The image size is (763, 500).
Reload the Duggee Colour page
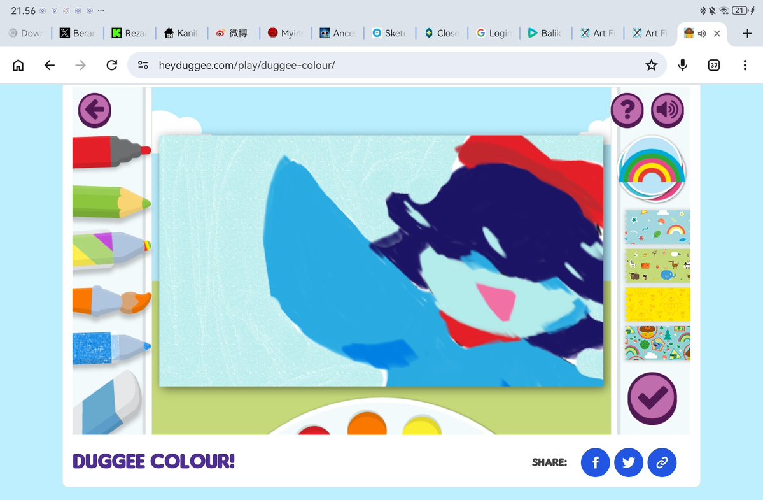coord(112,65)
